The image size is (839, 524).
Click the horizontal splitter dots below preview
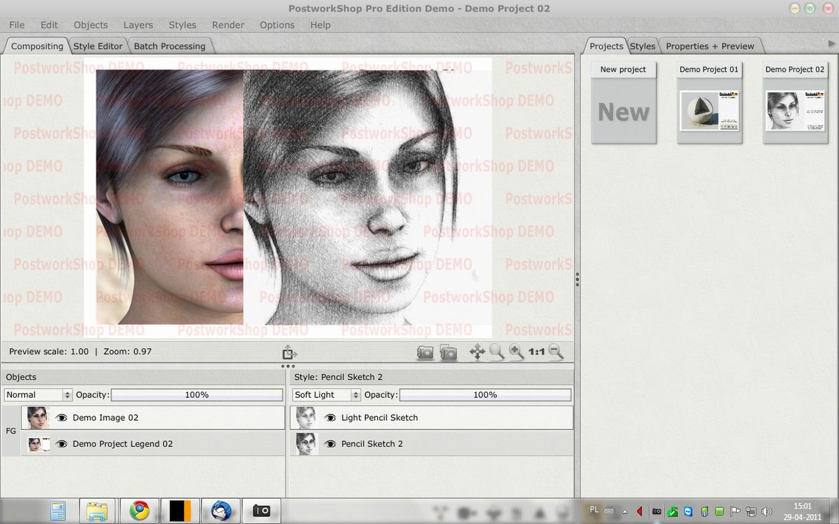click(x=288, y=366)
